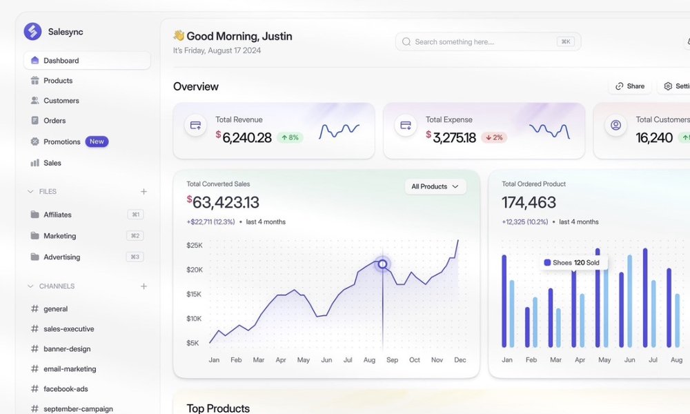Open the september-campaign channel
The width and height of the screenshot is (690, 414).
pyautogui.click(x=78, y=408)
